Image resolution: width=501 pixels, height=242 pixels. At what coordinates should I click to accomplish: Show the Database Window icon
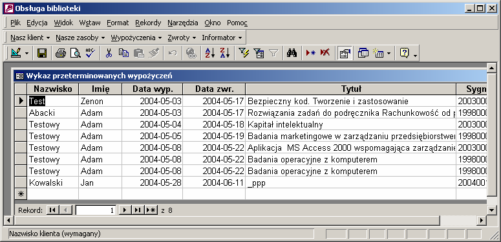[x=363, y=53]
